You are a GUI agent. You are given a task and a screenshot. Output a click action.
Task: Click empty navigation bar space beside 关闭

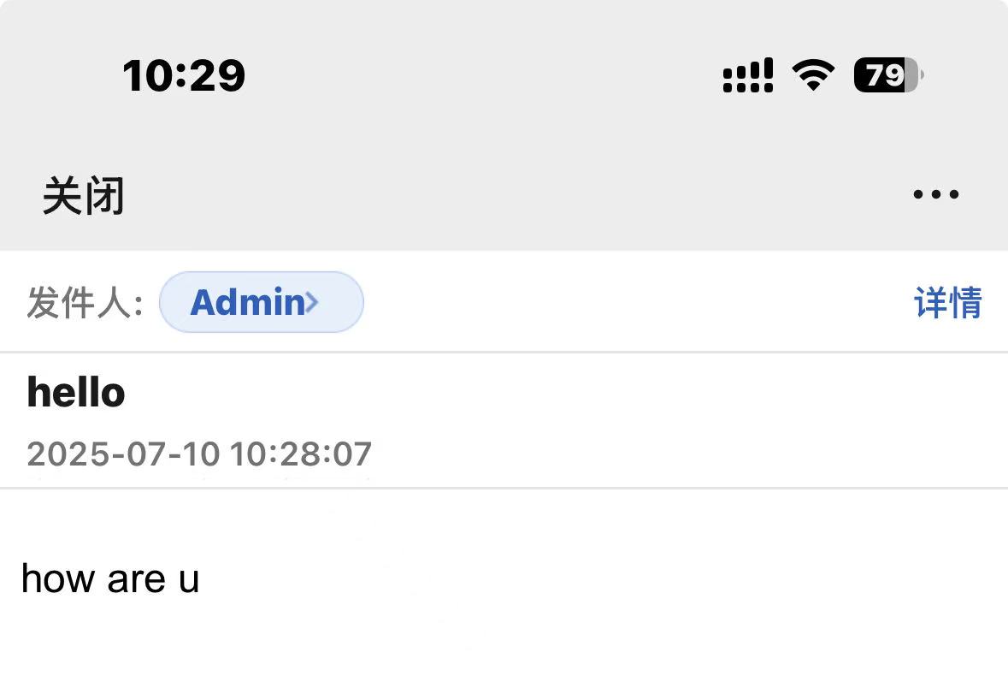(x=515, y=196)
